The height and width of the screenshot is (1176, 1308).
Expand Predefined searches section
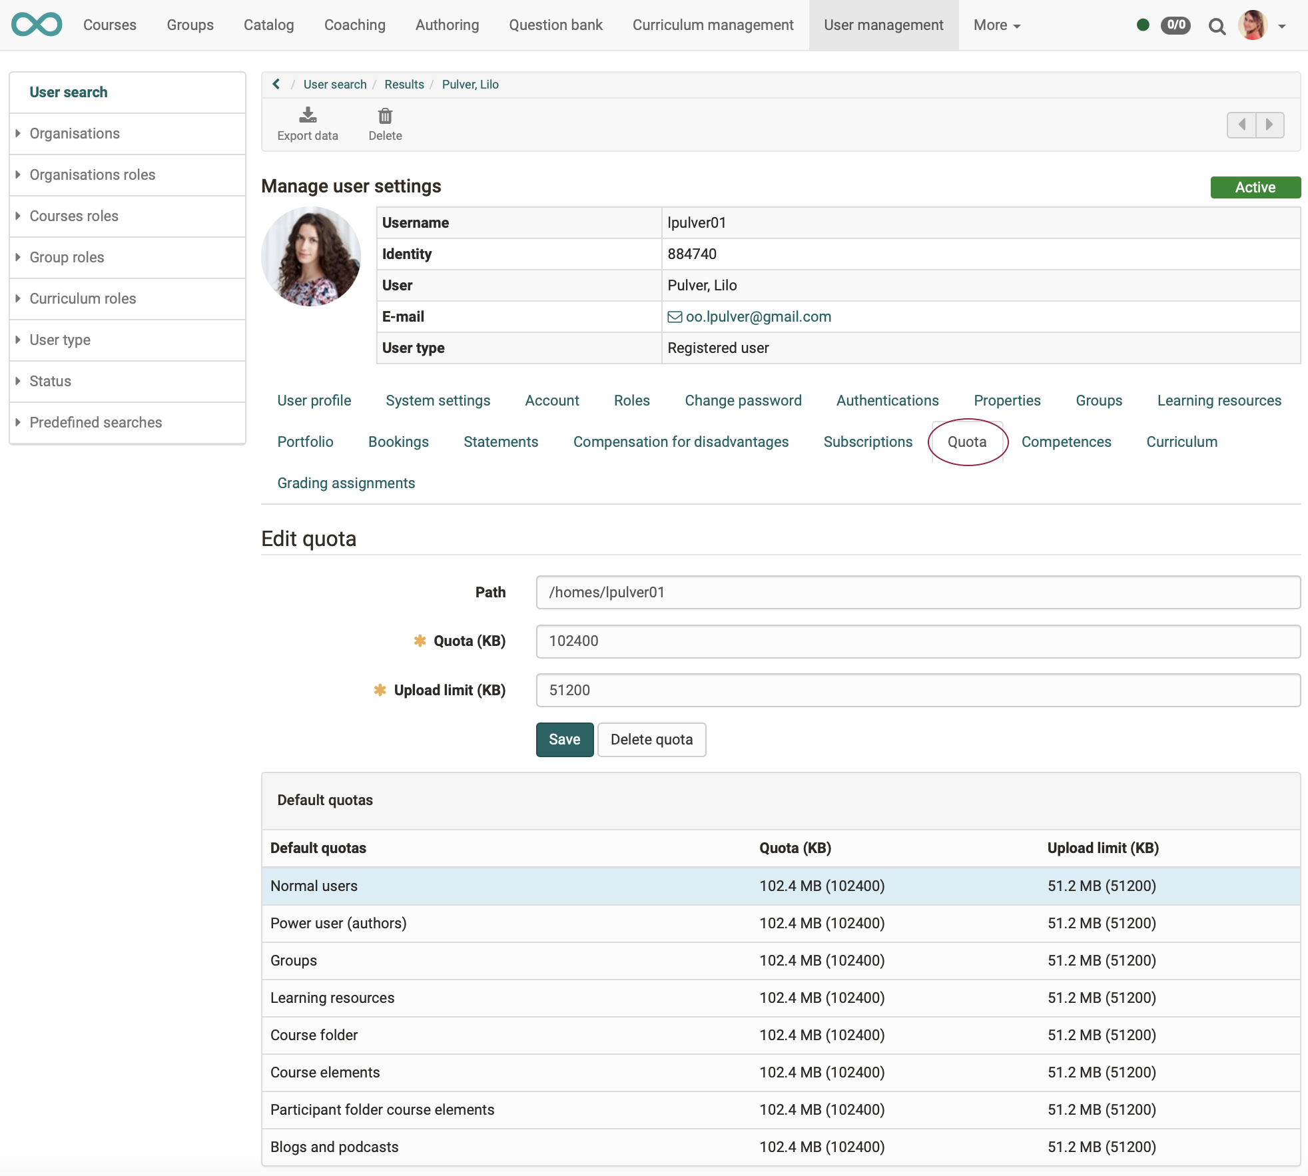95,422
